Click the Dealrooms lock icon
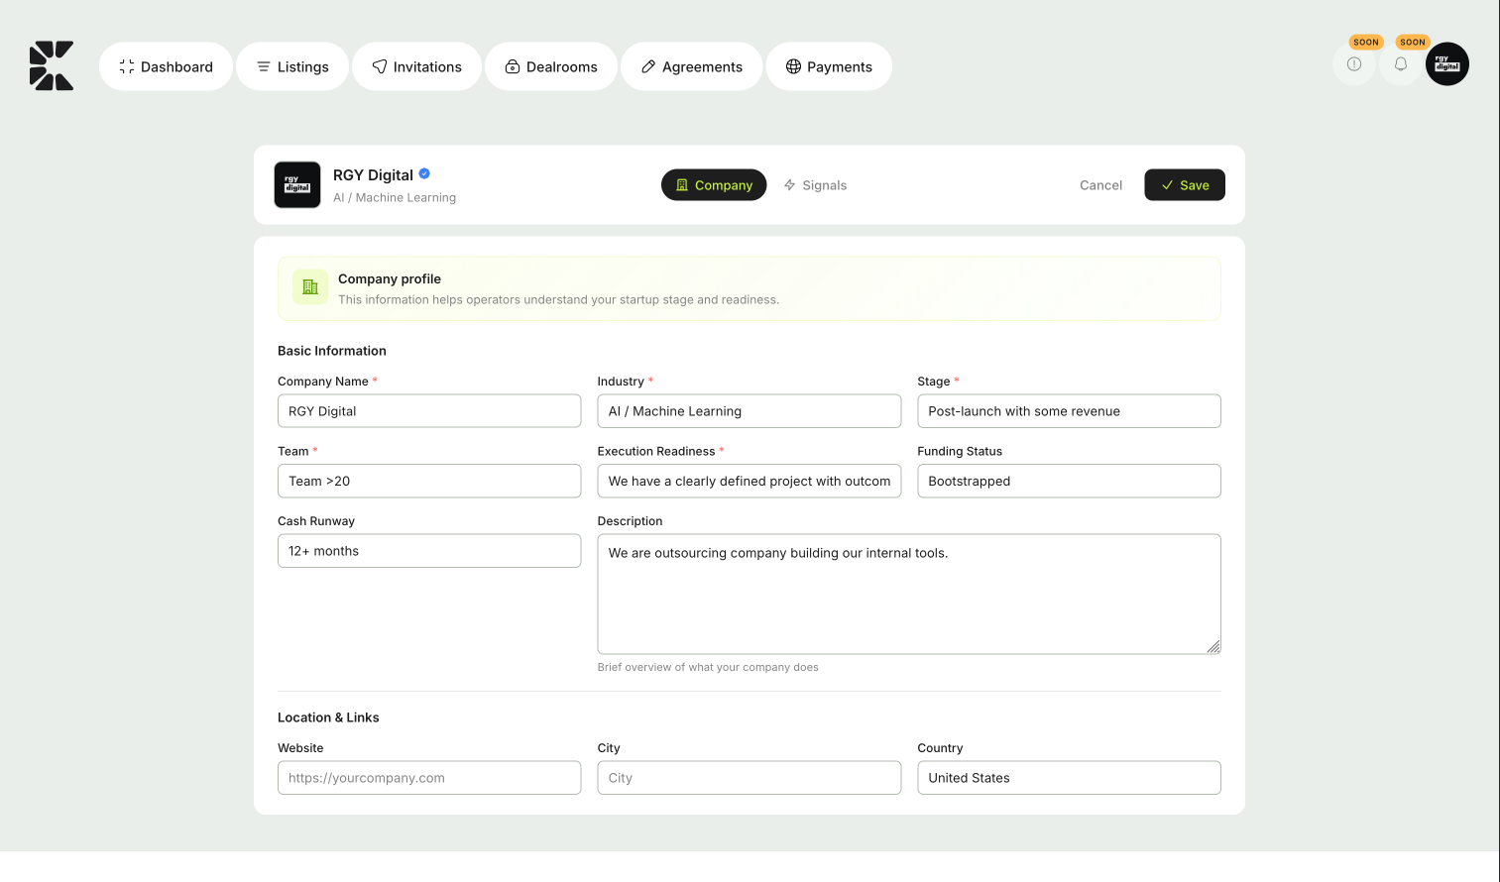Image resolution: width=1500 pixels, height=882 pixels. tap(513, 66)
